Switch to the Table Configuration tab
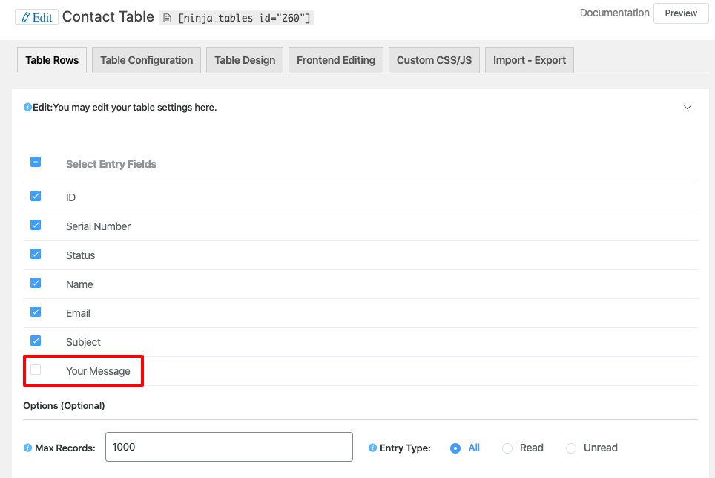The image size is (715, 478). 146,60
